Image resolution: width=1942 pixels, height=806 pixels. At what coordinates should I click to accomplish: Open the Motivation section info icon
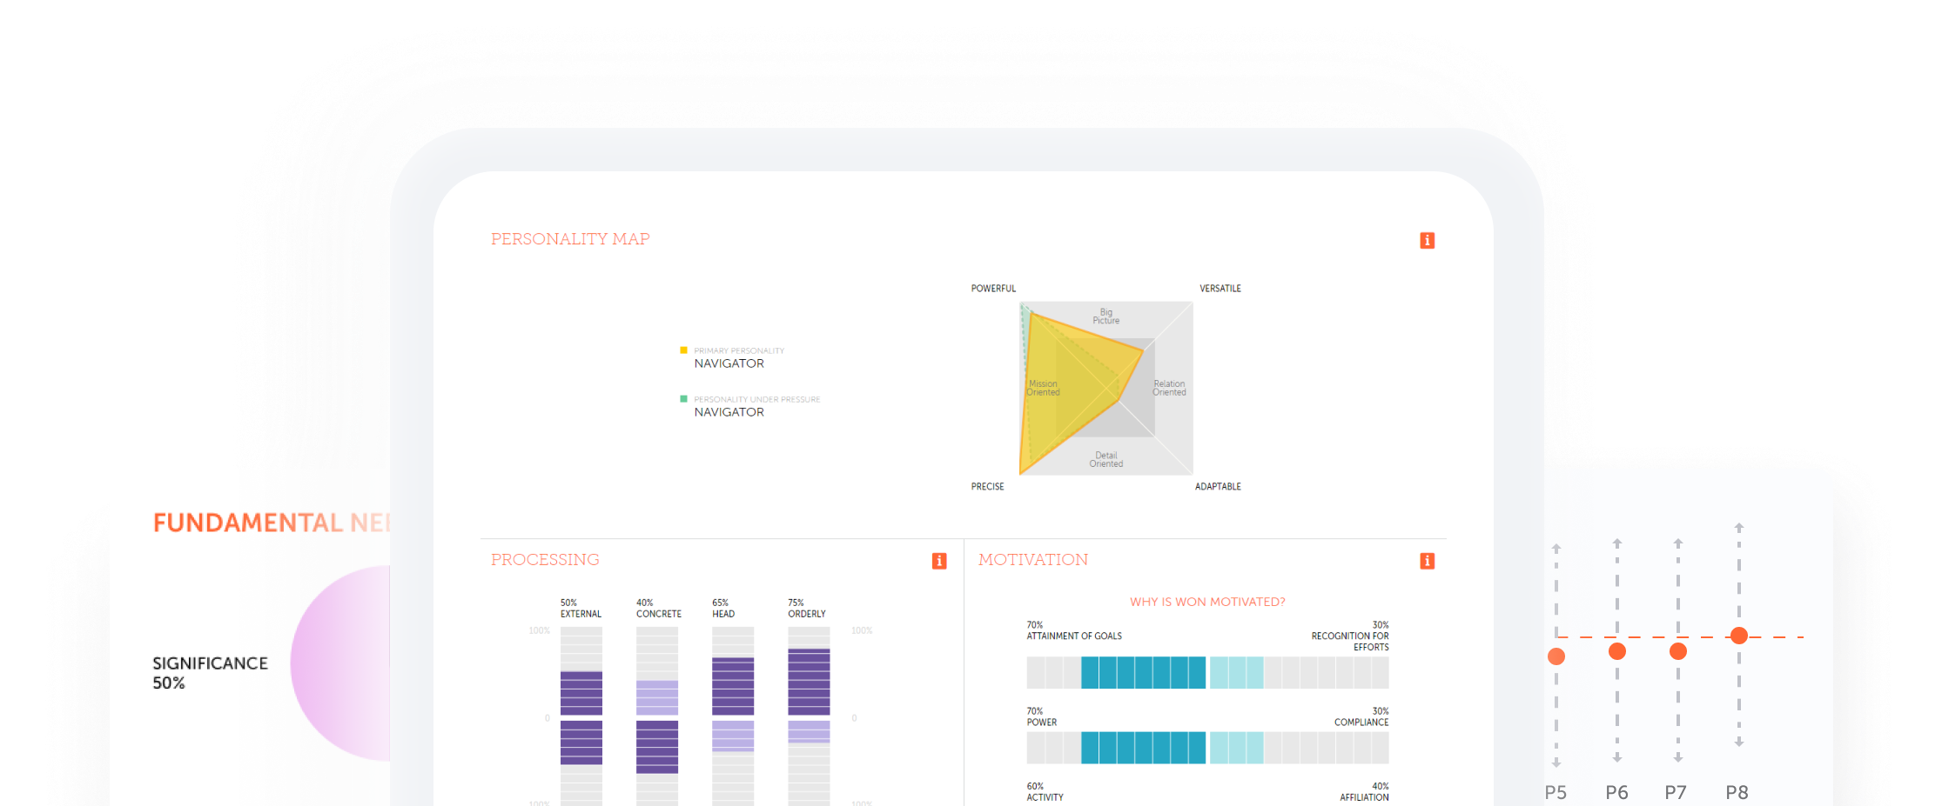(1427, 561)
